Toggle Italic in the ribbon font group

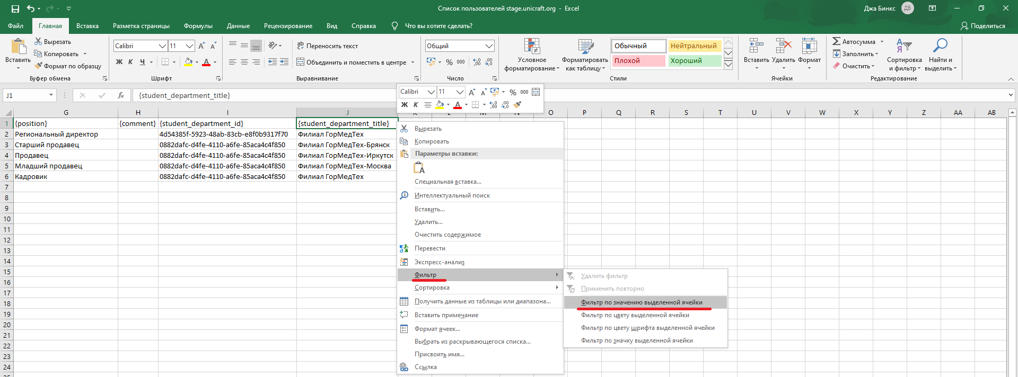coord(130,62)
